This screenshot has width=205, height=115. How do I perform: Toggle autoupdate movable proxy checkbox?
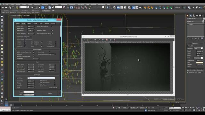coord(52,34)
